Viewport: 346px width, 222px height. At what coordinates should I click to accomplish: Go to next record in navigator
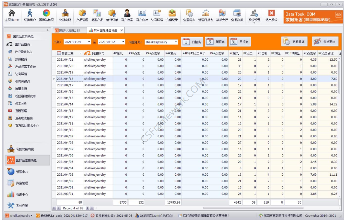tap(88, 208)
